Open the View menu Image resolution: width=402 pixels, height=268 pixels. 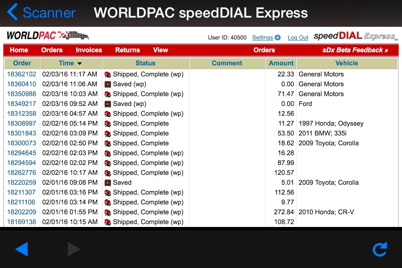(x=160, y=50)
